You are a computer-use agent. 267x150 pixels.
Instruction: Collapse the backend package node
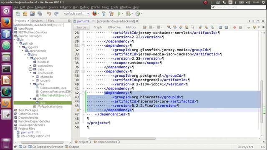[28, 58]
